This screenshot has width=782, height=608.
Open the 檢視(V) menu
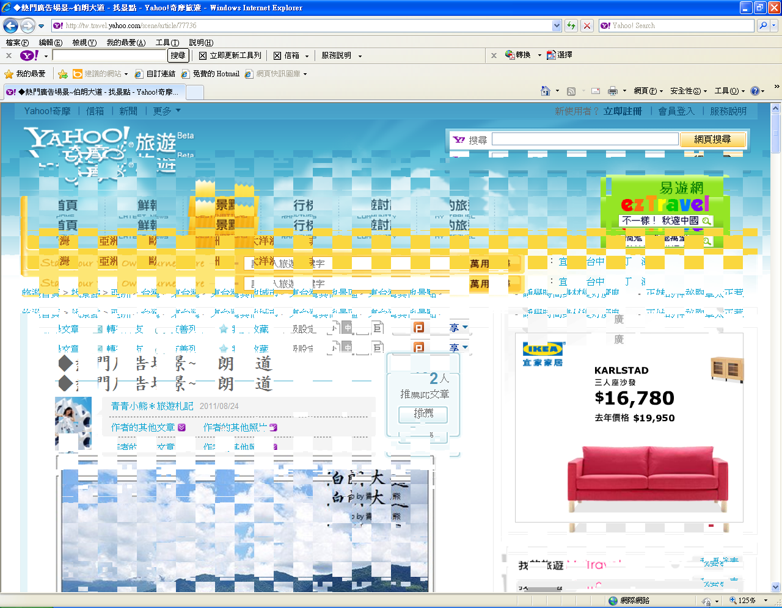[84, 43]
